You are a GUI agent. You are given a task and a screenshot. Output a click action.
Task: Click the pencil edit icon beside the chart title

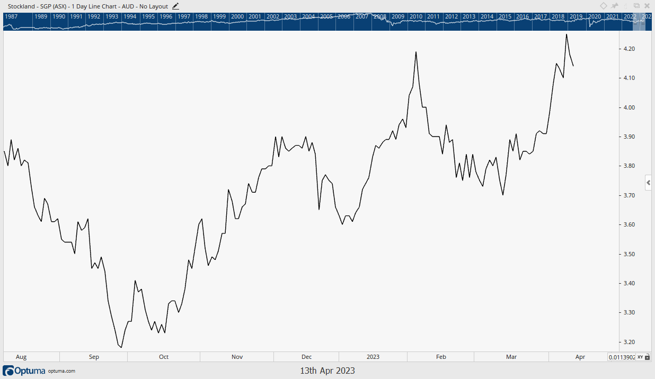(x=176, y=6)
